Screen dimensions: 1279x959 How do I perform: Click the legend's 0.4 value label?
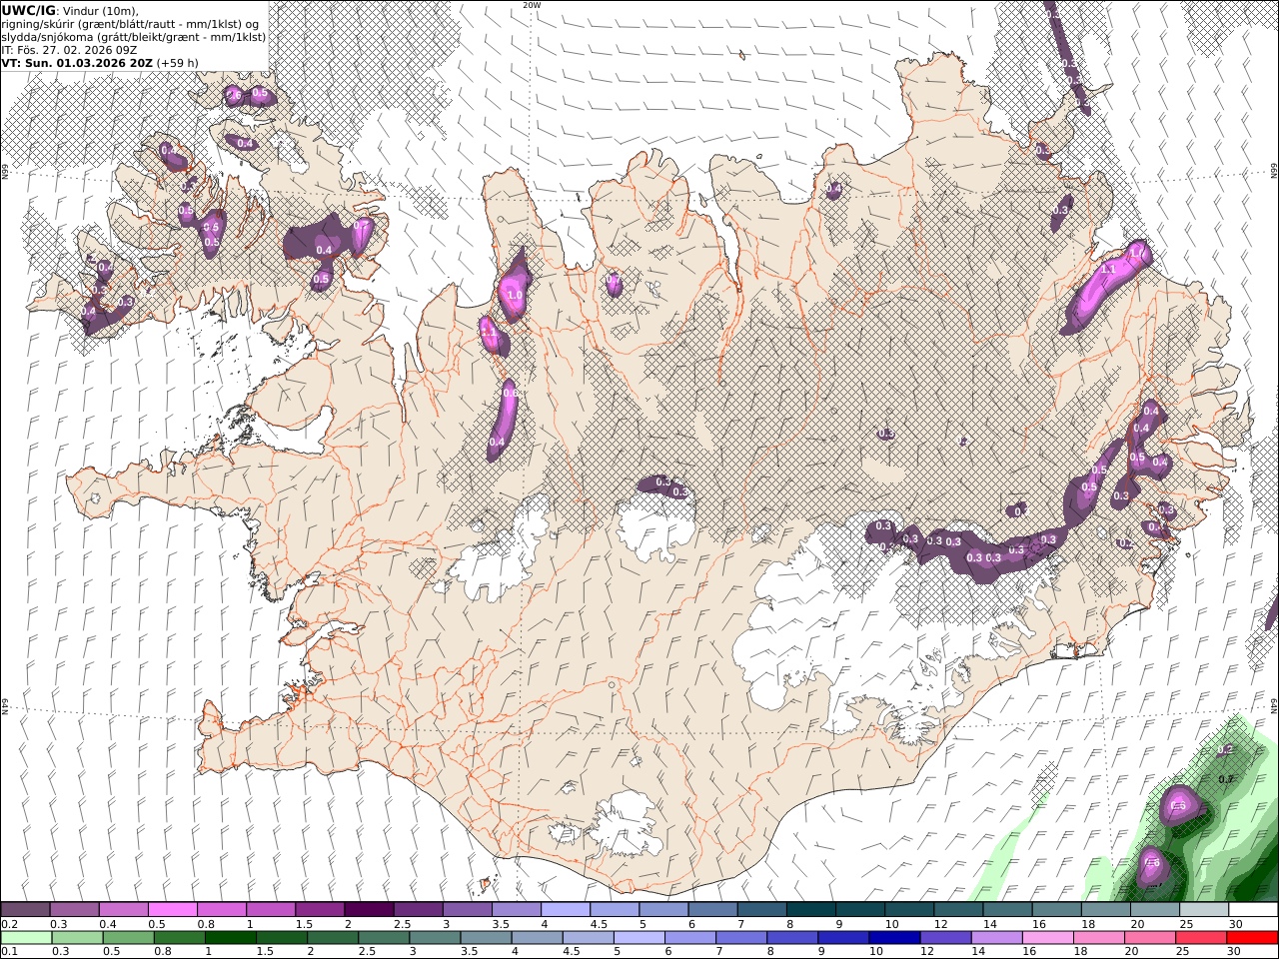point(107,924)
